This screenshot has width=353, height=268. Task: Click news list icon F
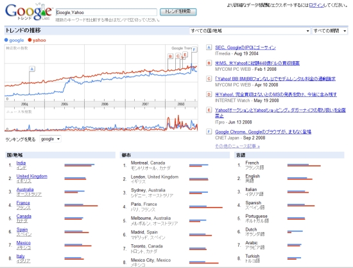pyautogui.click(x=209, y=132)
